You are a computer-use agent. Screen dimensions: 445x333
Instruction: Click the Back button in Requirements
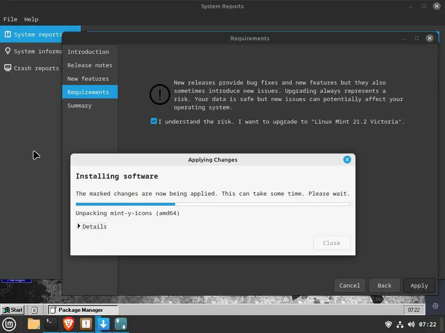tap(384, 285)
